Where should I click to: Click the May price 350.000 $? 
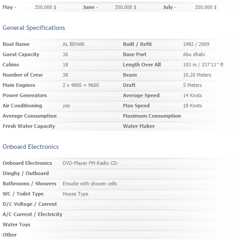(45, 7)
